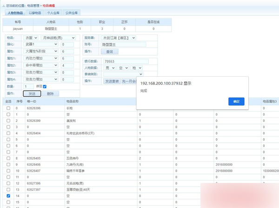Click the 账号 input field

click(124, 45)
